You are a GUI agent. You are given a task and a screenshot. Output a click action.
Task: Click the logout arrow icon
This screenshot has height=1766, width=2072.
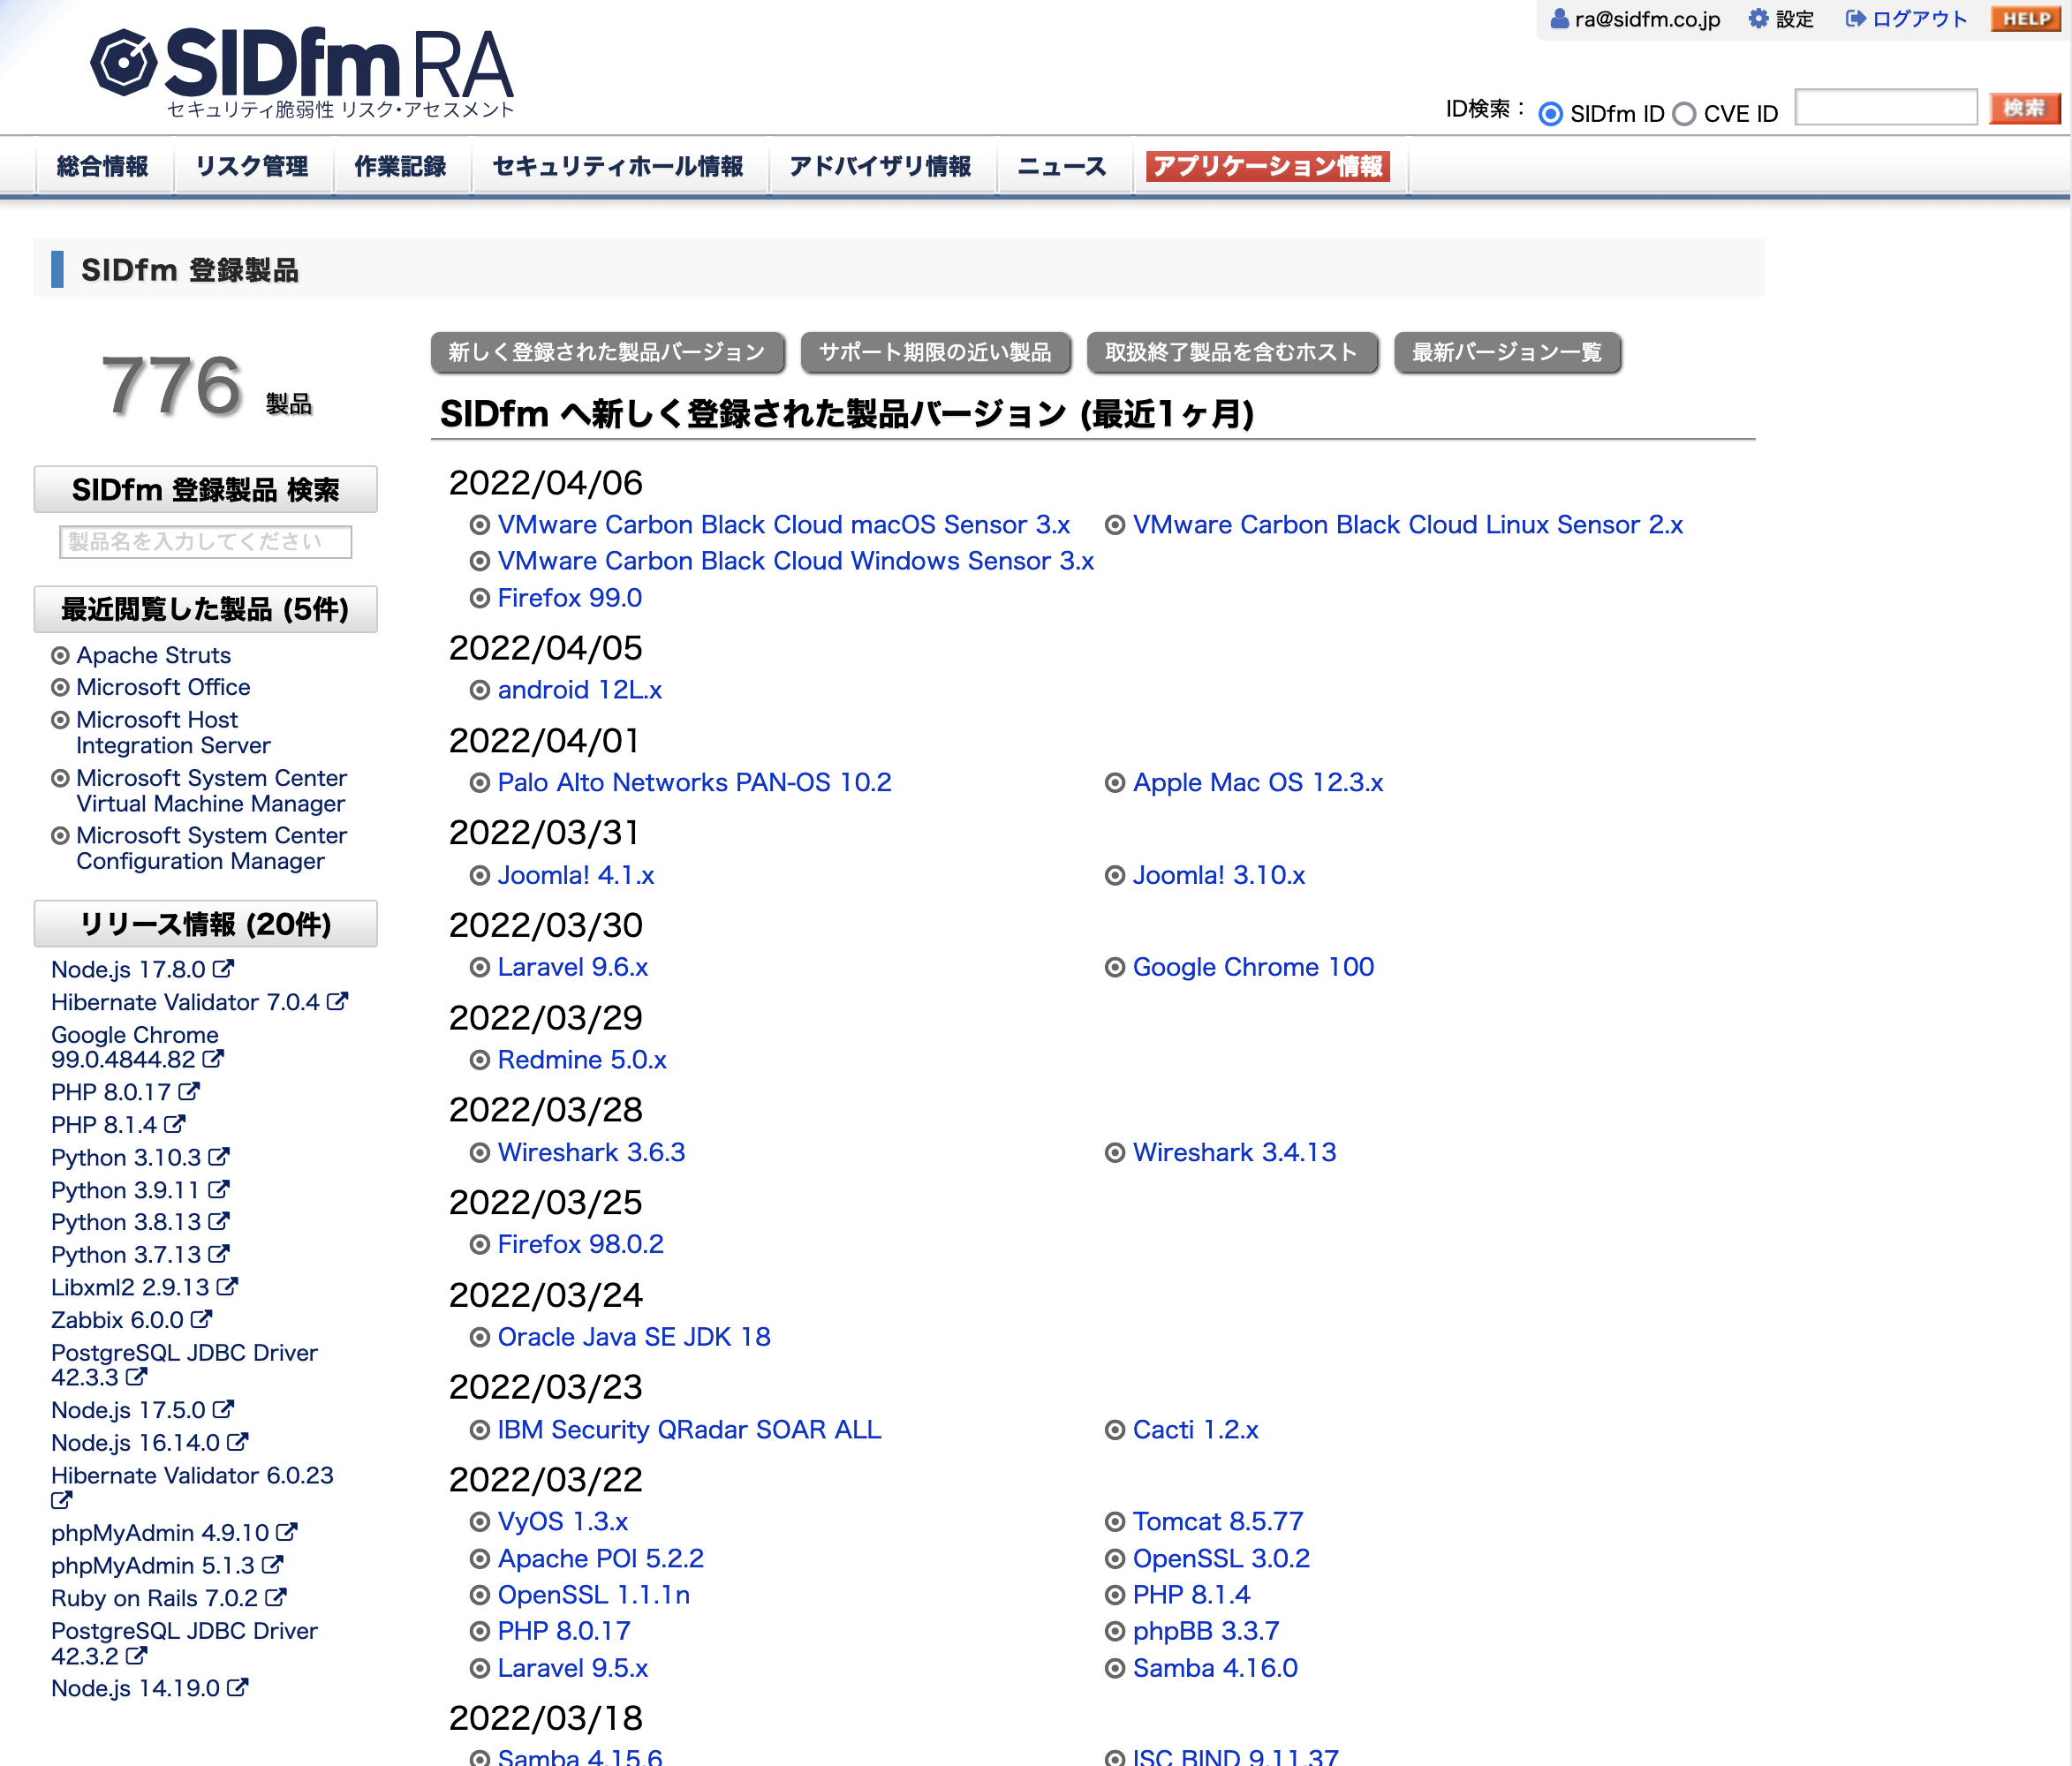[1855, 19]
